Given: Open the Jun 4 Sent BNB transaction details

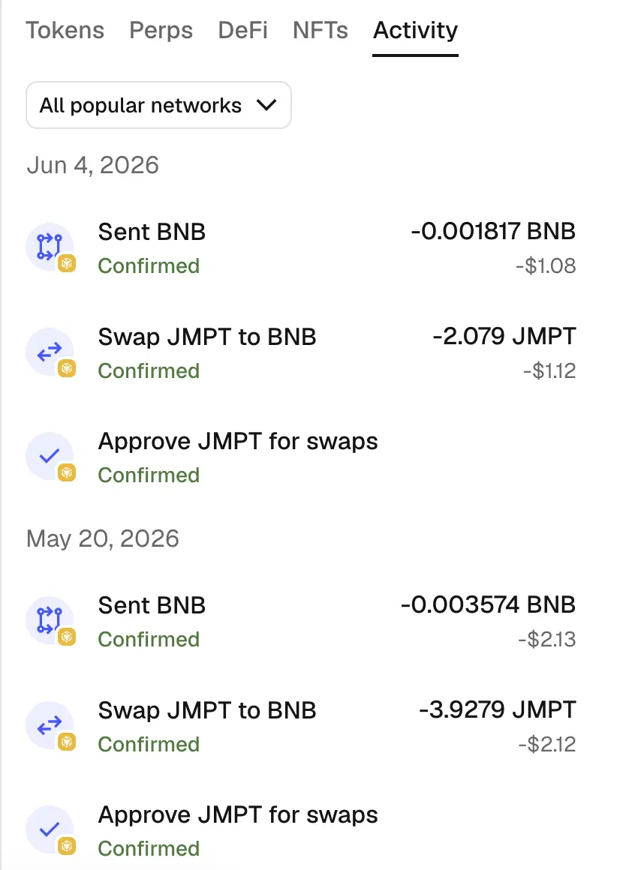Looking at the screenshot, I should tap(301, 248).
